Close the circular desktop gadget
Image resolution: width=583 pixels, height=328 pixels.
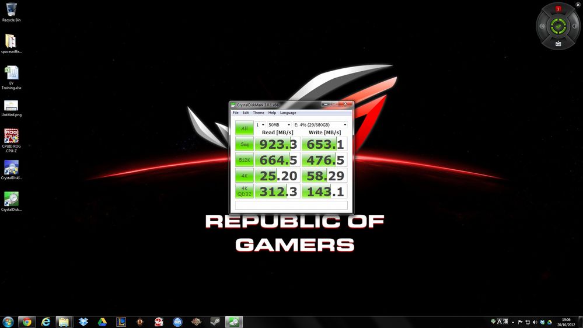578,5
